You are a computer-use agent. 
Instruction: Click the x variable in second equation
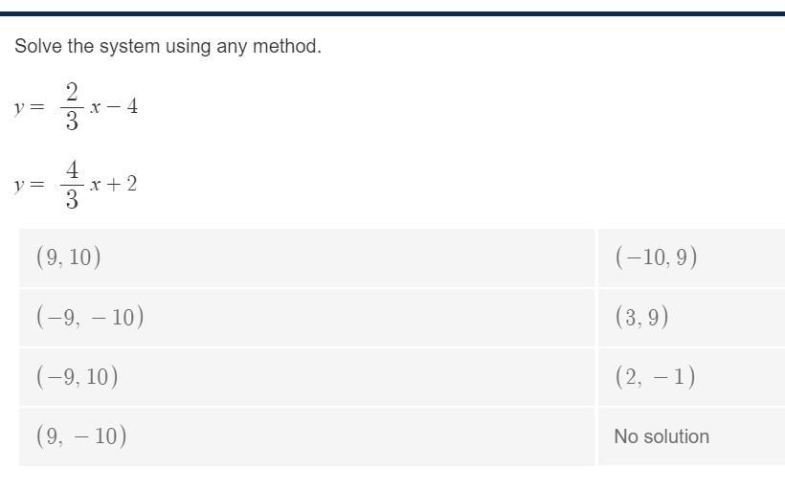tap(95, 185)
